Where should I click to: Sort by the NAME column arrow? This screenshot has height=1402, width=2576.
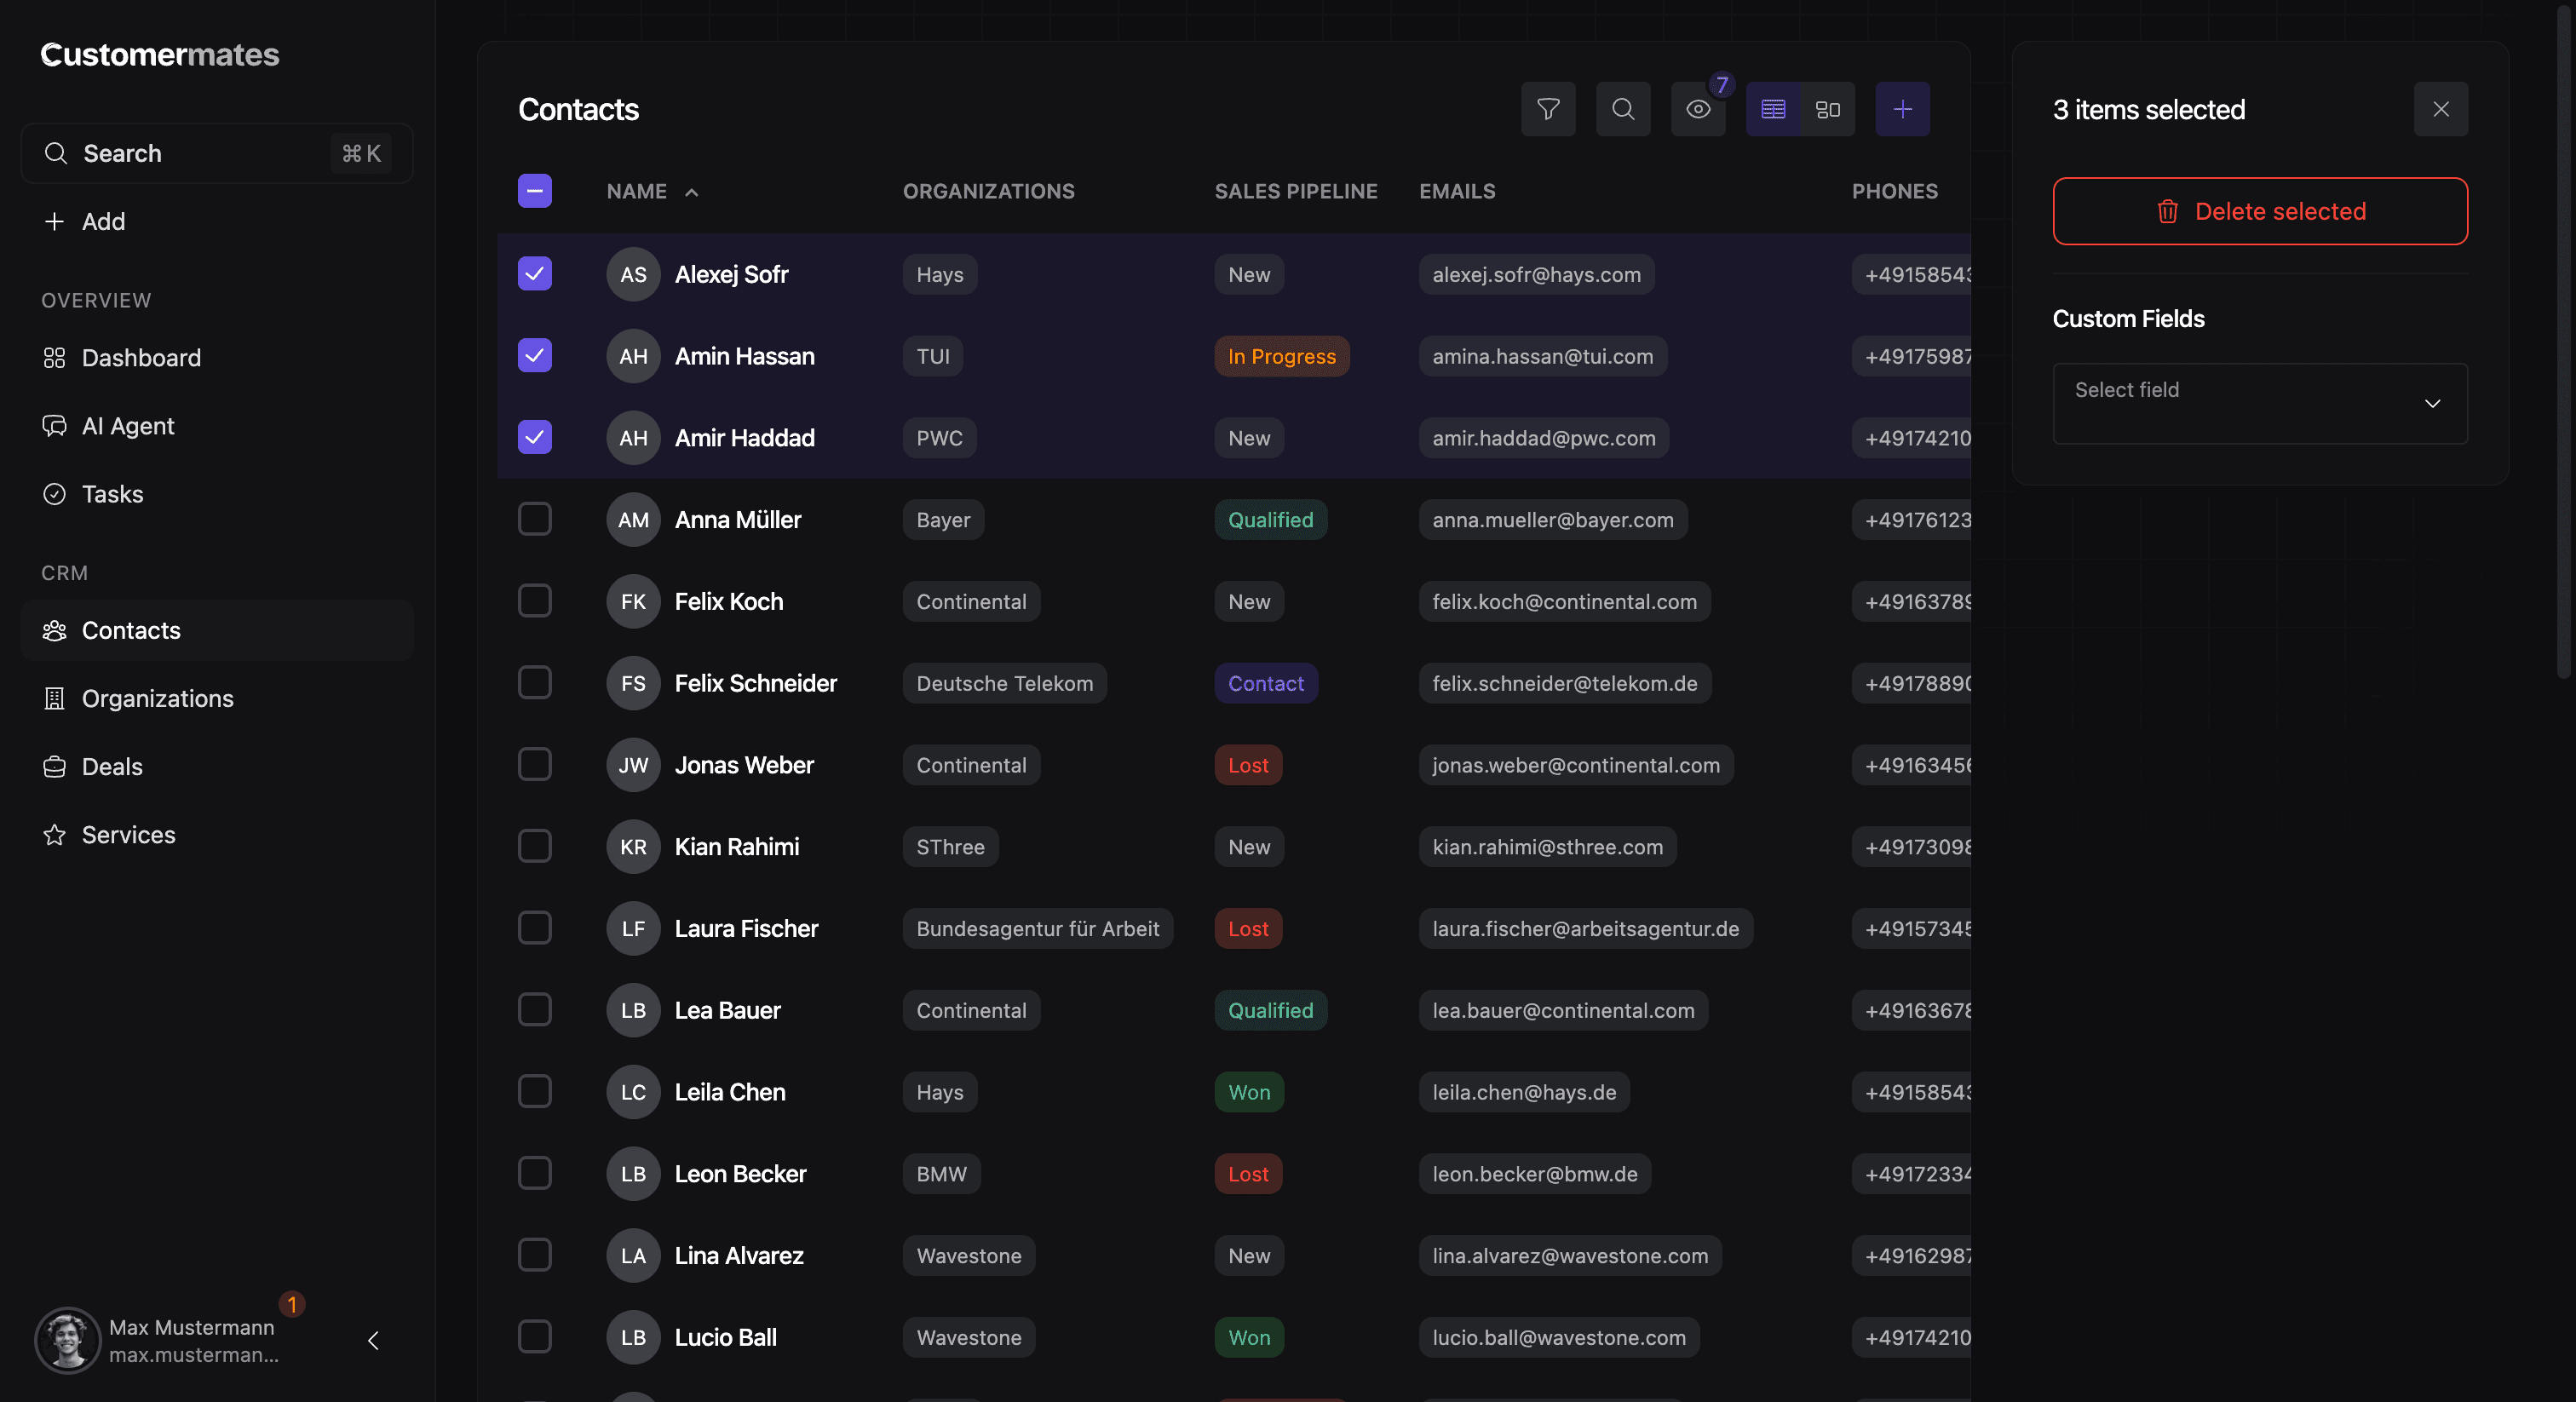691,192
